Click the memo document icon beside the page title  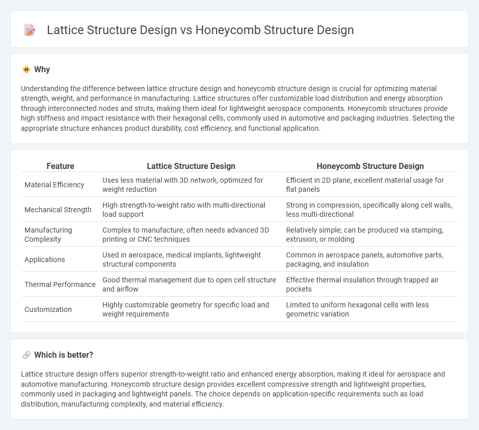[30, 30]
